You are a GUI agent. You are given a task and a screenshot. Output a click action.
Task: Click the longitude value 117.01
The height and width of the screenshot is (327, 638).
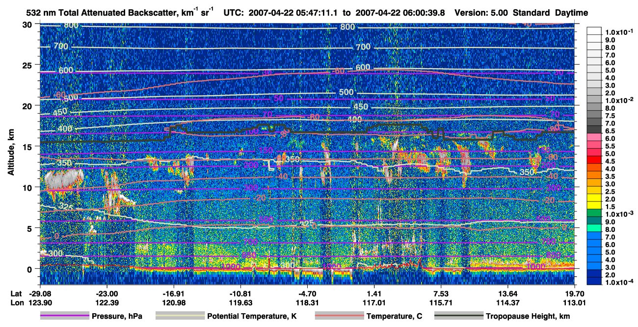click(x=374, y=302)
